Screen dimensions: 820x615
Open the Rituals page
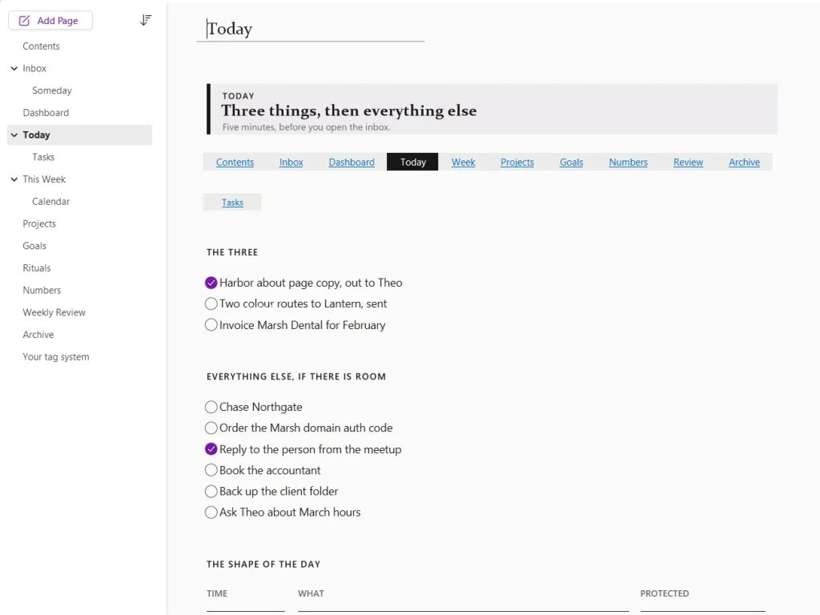[37, 267]
